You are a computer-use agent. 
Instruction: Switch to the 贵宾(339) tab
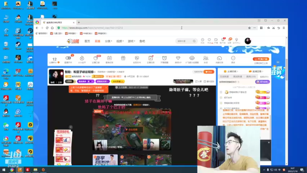[x=251, y=77]
